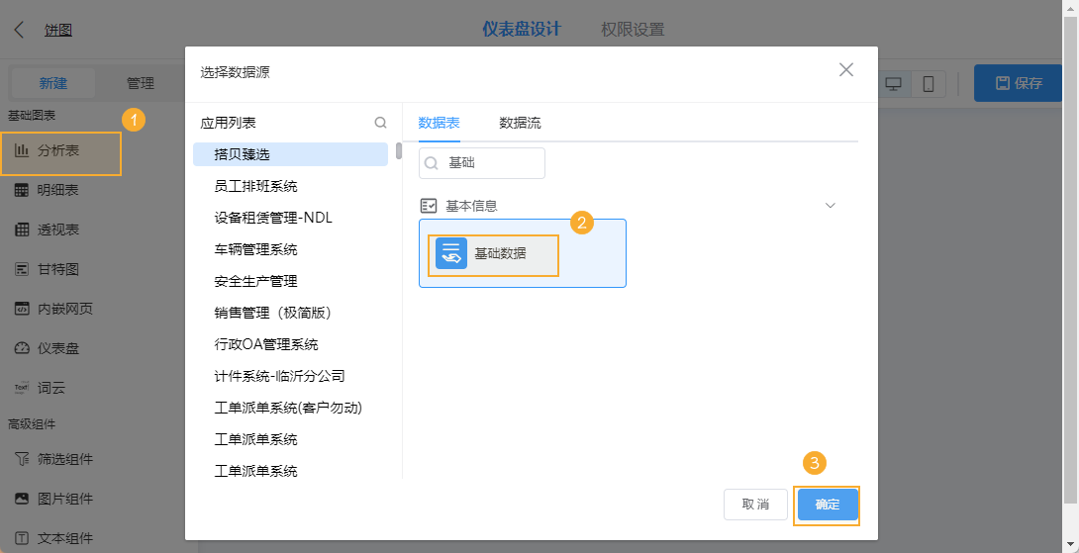Switch to mobile preview icon
The height and width of the screenshot is (553, 1079).
tap(929, 84)
